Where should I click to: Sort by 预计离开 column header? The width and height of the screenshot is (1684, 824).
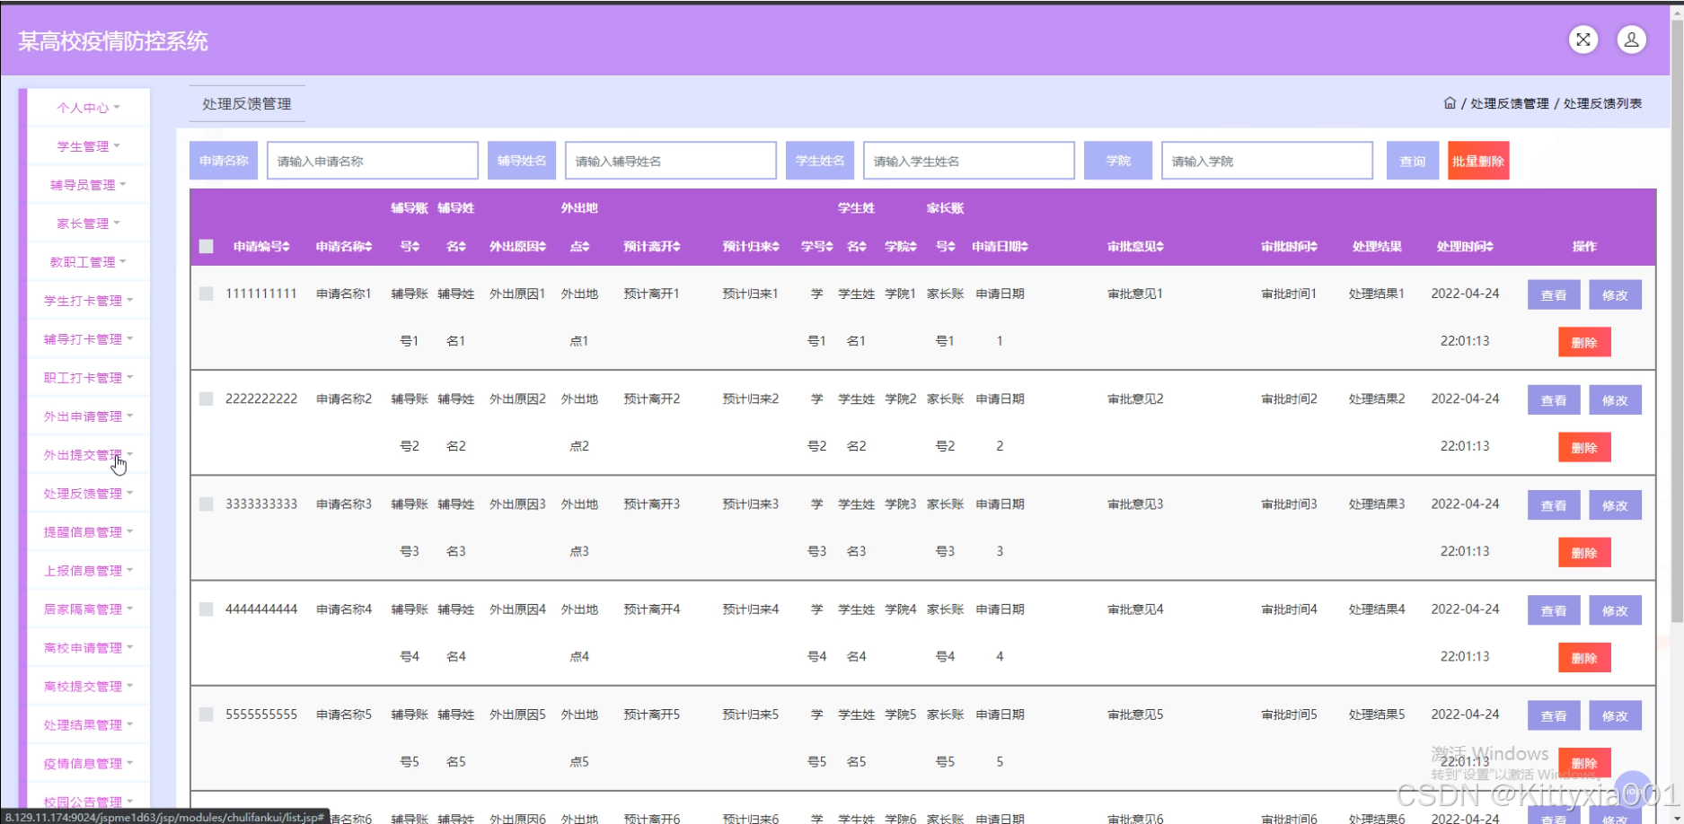[x=651, y=247]
